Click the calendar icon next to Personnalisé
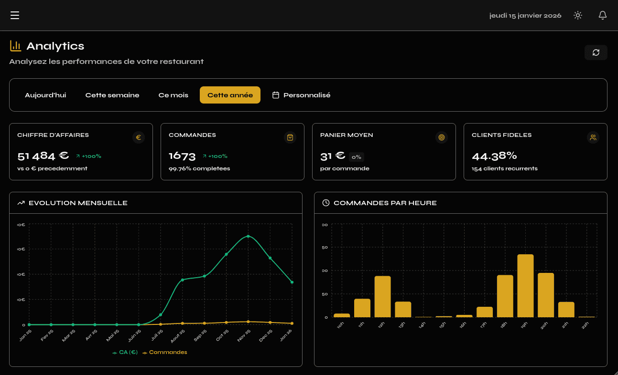The height and width of the screenshot is (375, 618). pos(275,95)
